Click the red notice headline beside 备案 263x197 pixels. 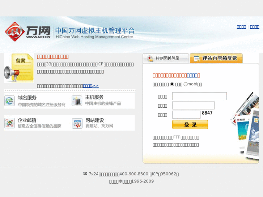coord(53,57)
